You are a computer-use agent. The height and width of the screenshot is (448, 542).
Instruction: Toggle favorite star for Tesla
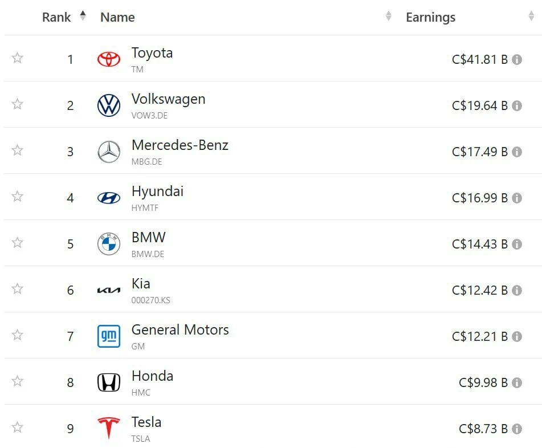click(x=18, y=427)
